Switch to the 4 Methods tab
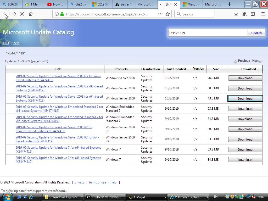 coord(33,4)
